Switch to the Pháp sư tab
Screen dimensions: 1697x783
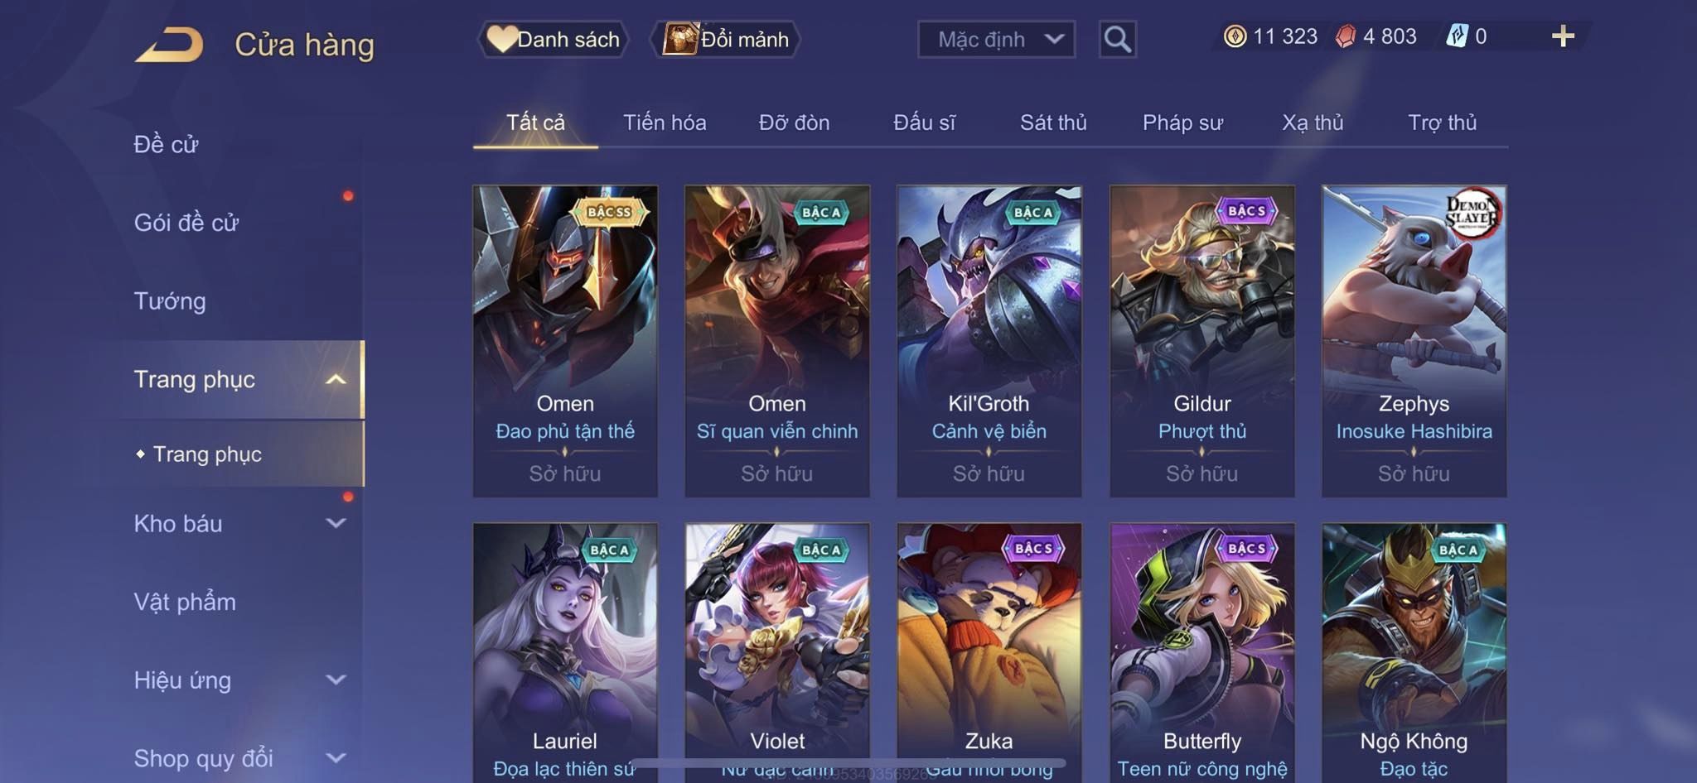point(1182,122)
